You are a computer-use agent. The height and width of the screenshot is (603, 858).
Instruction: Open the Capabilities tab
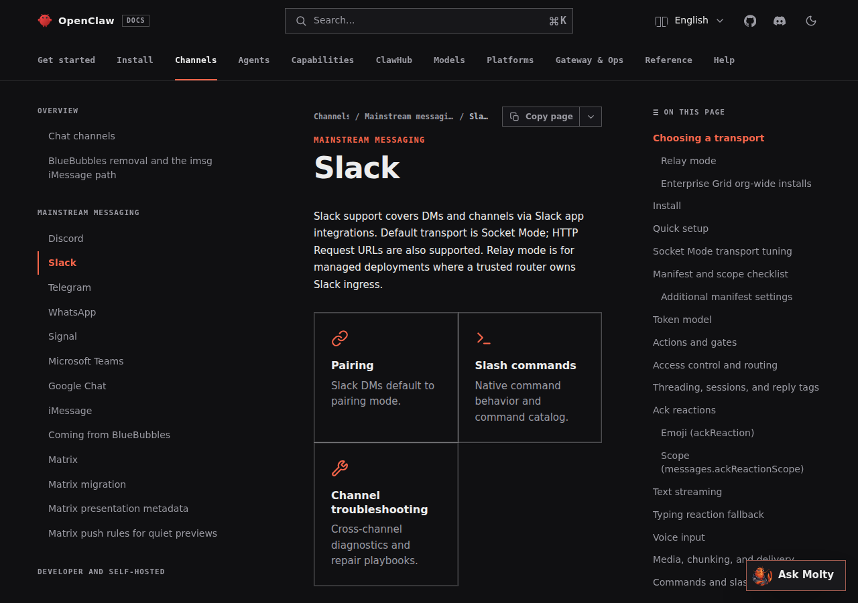pyautogui.click(x=322, y=60)
